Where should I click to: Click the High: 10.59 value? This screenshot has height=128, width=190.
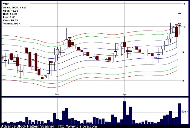(10, 14)
